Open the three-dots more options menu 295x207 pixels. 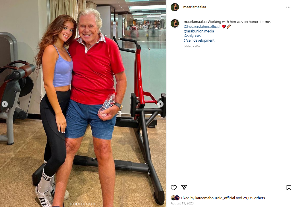click(x=288, y=7)
